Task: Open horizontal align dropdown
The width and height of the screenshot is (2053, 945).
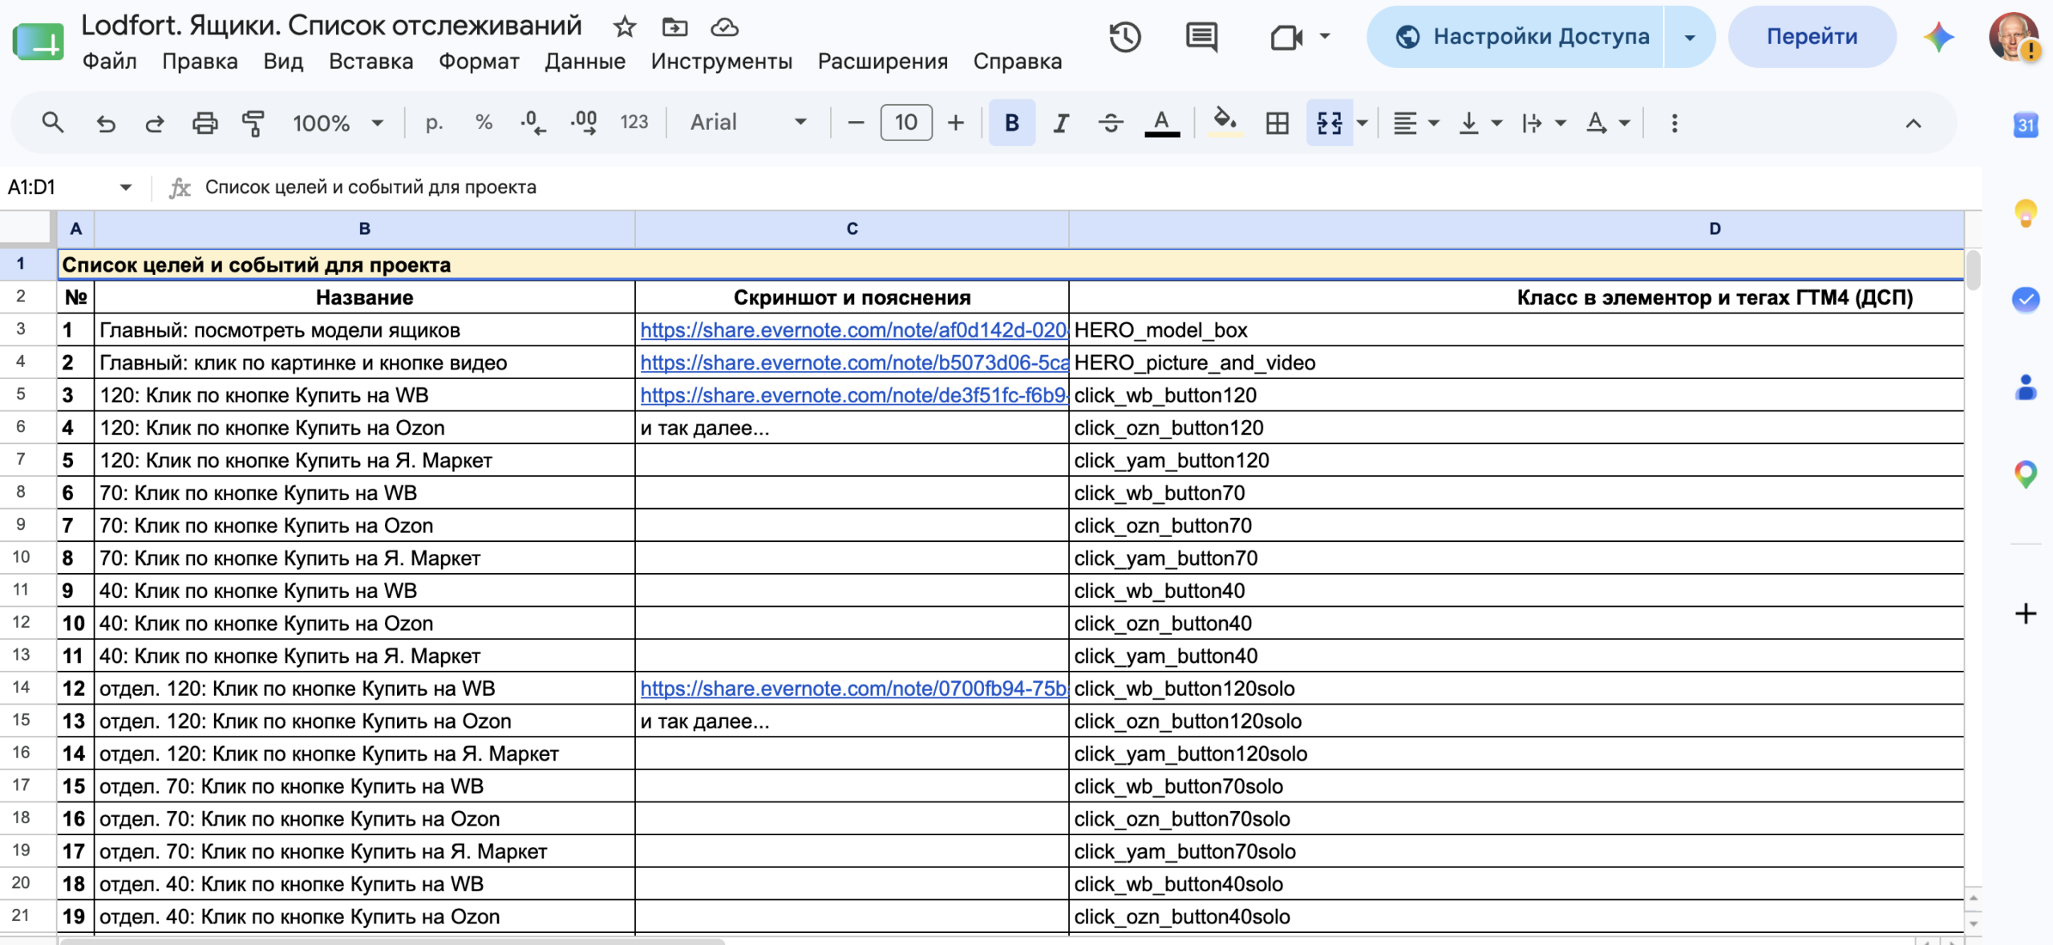Action: click(x=1415, y=123)
